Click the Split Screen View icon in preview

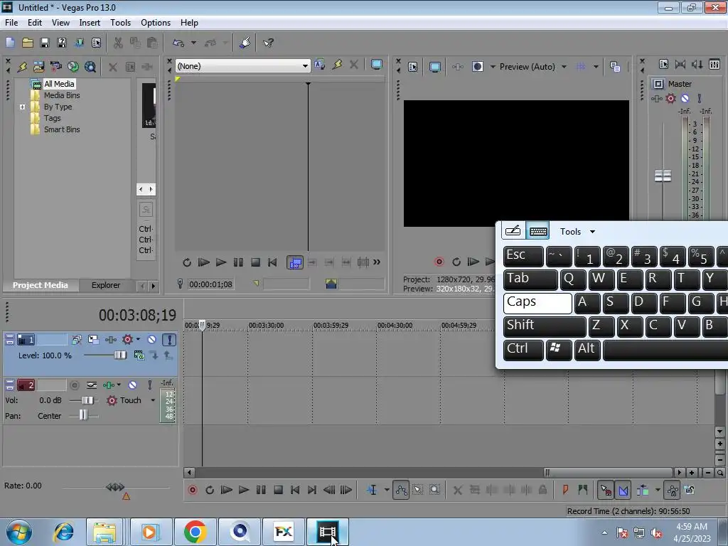[477, 66]
